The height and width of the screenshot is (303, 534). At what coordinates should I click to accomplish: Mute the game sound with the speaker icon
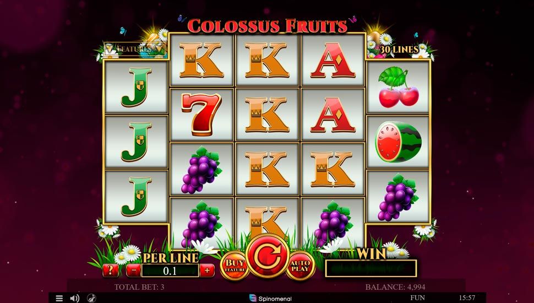(x=74, y=298)
